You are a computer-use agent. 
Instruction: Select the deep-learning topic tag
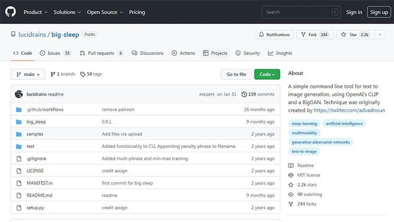pos(304,124)
